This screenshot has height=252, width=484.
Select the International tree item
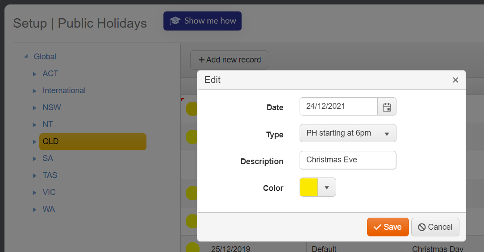coord(64,91)
